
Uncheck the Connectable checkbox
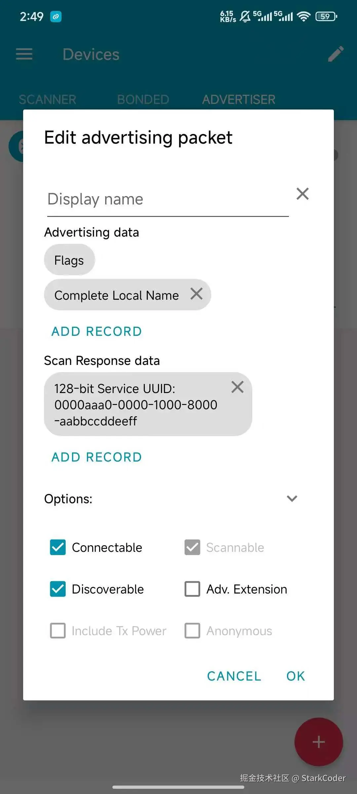[58, 547]
